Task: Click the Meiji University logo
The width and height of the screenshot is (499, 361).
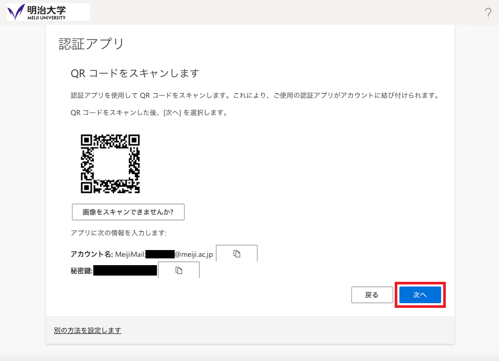Action: point(48,12)
